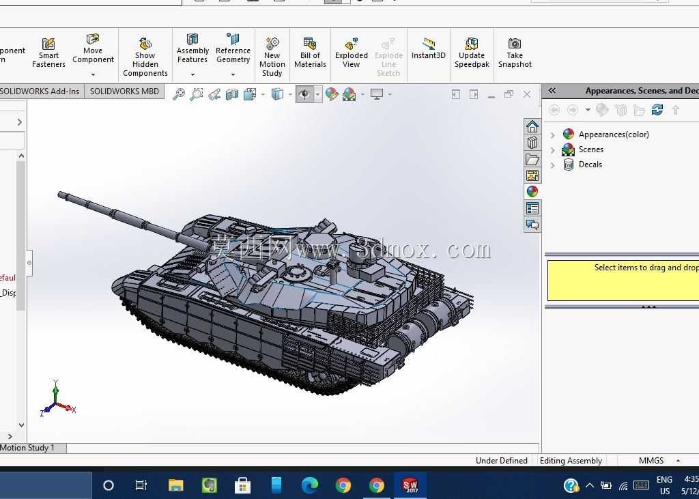699x499 pixels.
Task: Click Apply Scene icon
Action: (349, 94)
